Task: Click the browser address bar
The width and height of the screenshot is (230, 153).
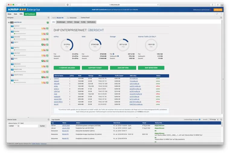Action: point(115,5)
